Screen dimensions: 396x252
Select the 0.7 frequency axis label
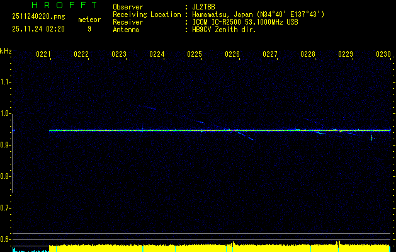tap(6, 208)
